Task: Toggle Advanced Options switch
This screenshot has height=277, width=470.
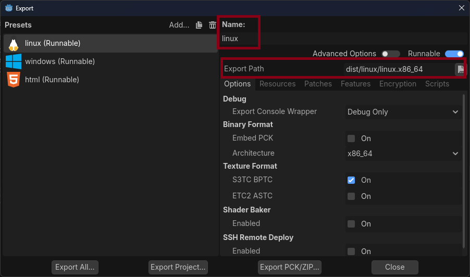Action: click(391, 54)
